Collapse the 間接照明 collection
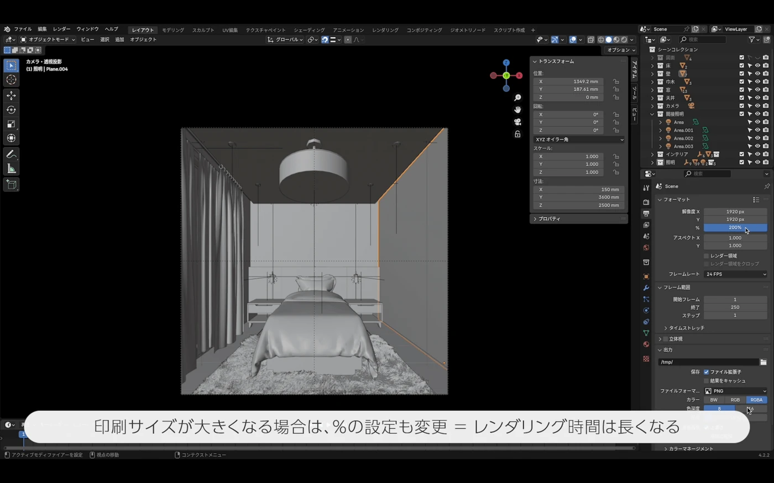The width and height of the screenshot is (774, 483). click(x=652, y=114)
